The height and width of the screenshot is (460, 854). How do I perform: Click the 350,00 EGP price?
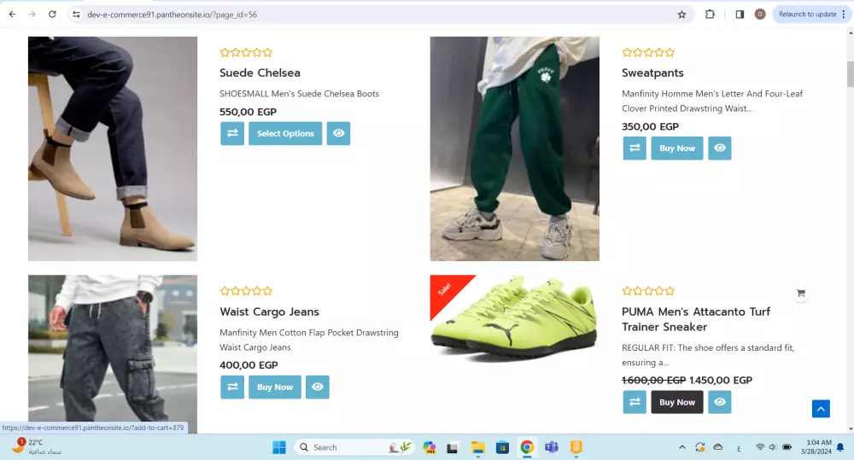coord(650,126)
